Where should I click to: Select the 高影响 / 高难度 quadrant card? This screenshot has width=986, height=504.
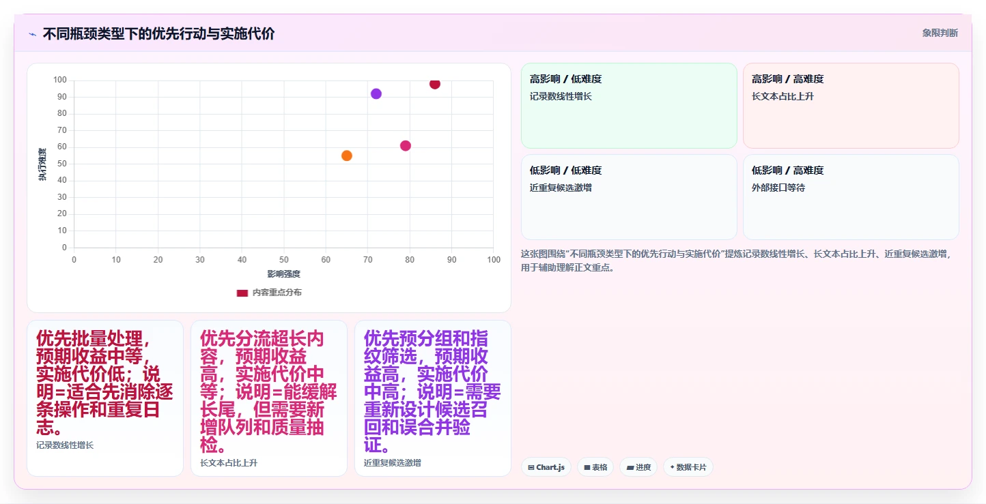pyautogui.click(x=851, y=106)
